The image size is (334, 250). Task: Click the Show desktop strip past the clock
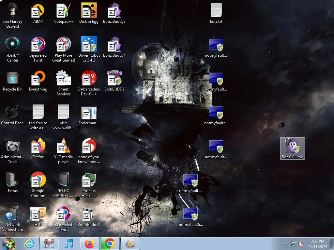pyautogui.click(x=332, y=244)
